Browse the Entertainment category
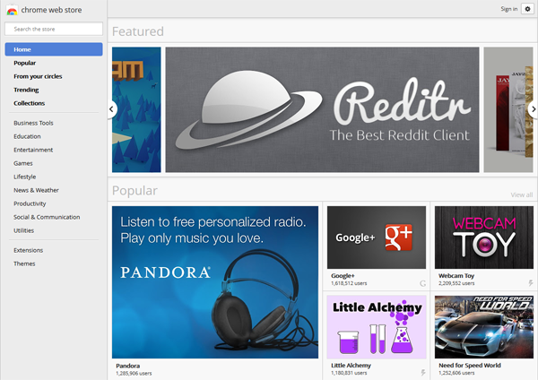 (33, 150)
